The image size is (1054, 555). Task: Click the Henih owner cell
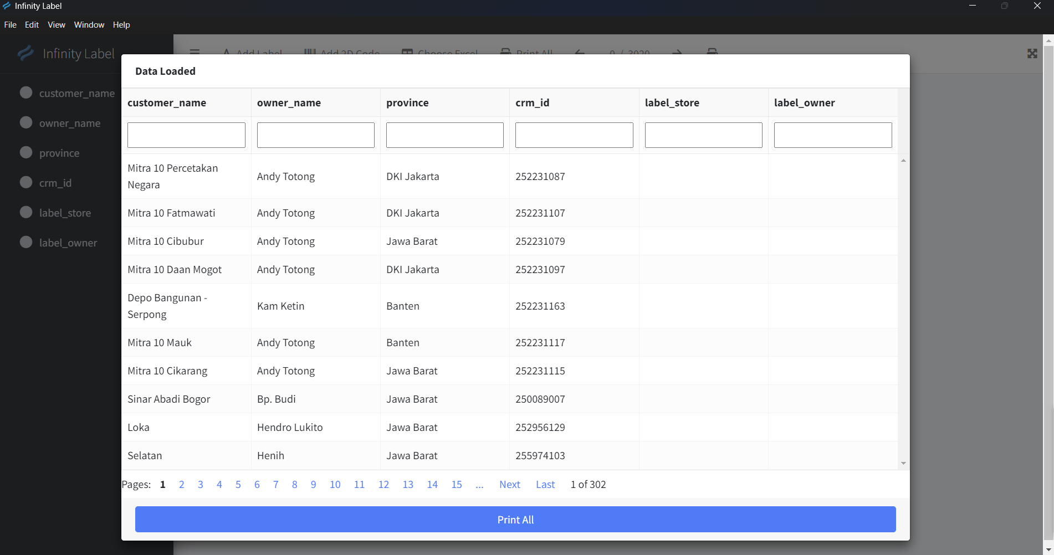[315, 455]
